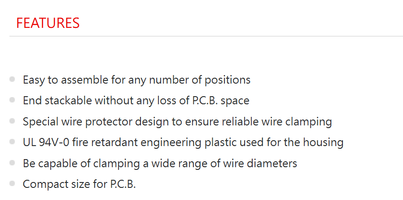This screenshot has width=403, height=200.
Task: Select 'End stackable without any loss' text line
Action: point(136,101)
